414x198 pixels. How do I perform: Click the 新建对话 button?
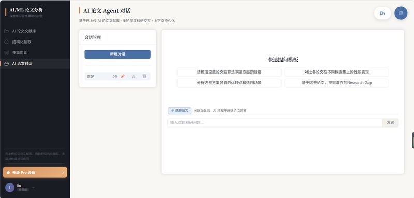pyautogui.click(x=117, y=54)
